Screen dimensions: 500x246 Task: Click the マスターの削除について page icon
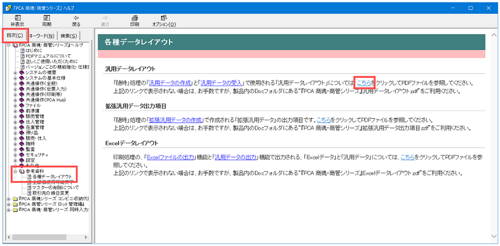(29, 188)
